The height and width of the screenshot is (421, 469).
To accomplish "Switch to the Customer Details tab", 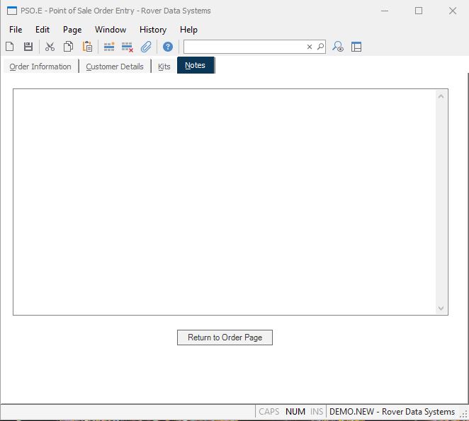I will [x=115, y=67].
